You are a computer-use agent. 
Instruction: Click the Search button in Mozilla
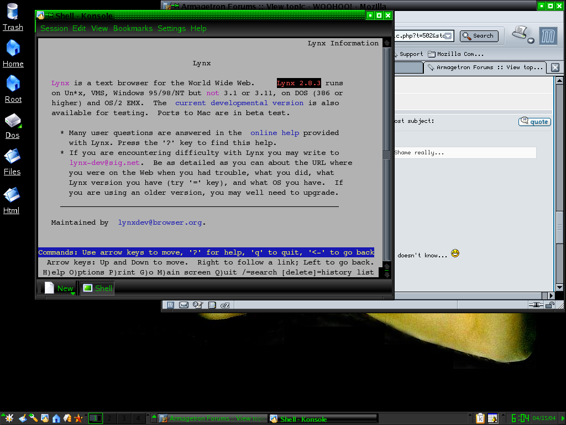tap(479, 36)
